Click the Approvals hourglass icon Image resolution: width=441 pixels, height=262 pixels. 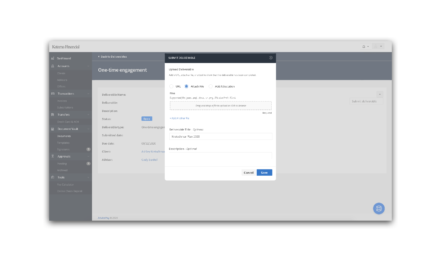tap(53, 156)
